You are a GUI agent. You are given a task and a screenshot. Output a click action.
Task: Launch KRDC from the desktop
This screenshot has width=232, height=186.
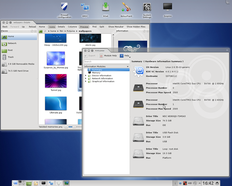(85, 7)
